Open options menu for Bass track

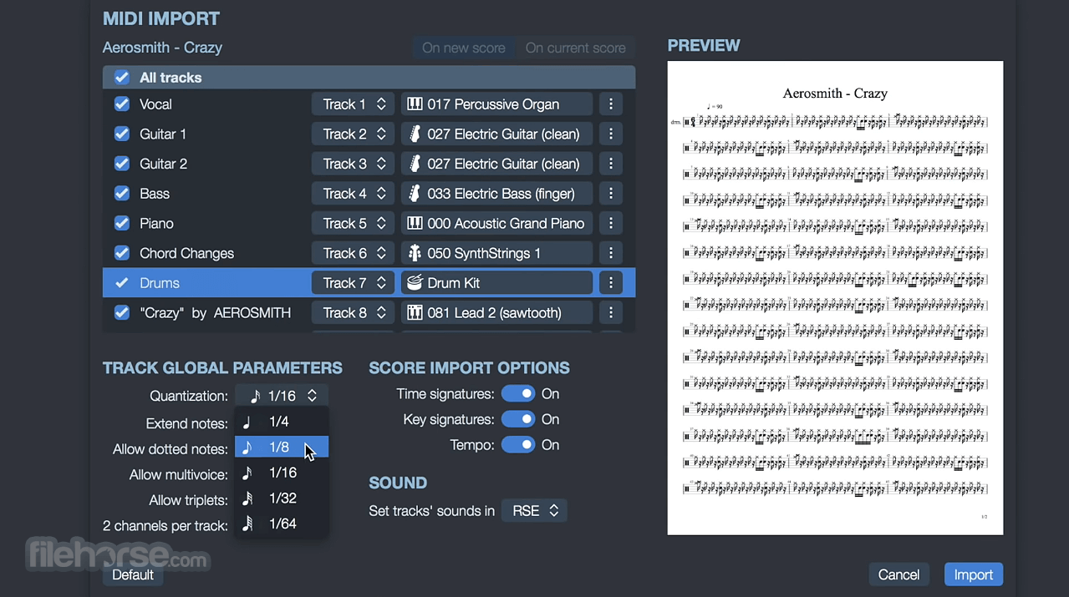click(x=611, y=194)
